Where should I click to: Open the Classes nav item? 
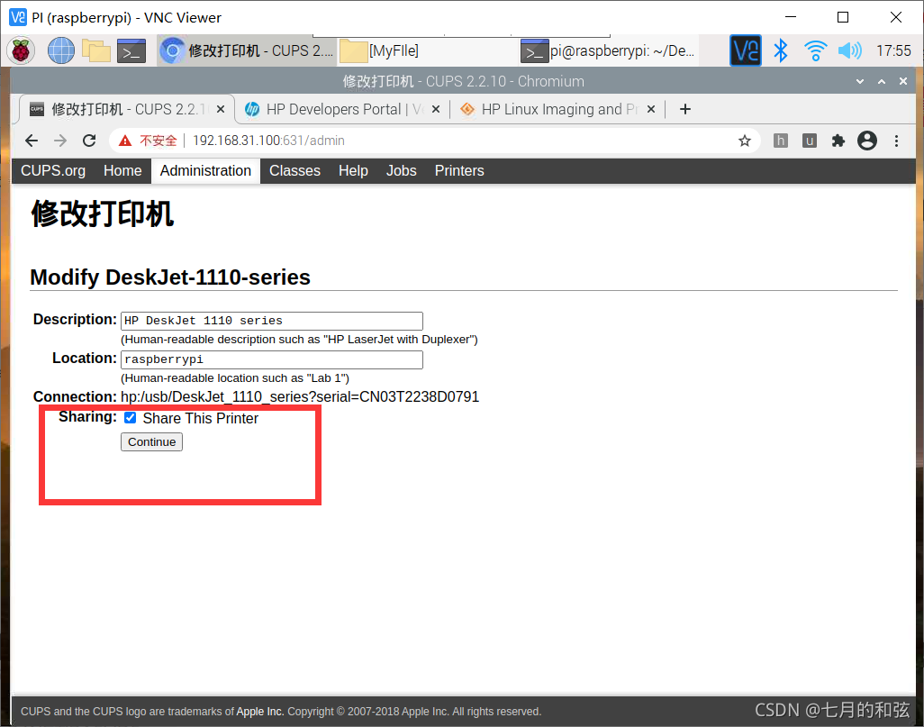[x=294, y=170]
